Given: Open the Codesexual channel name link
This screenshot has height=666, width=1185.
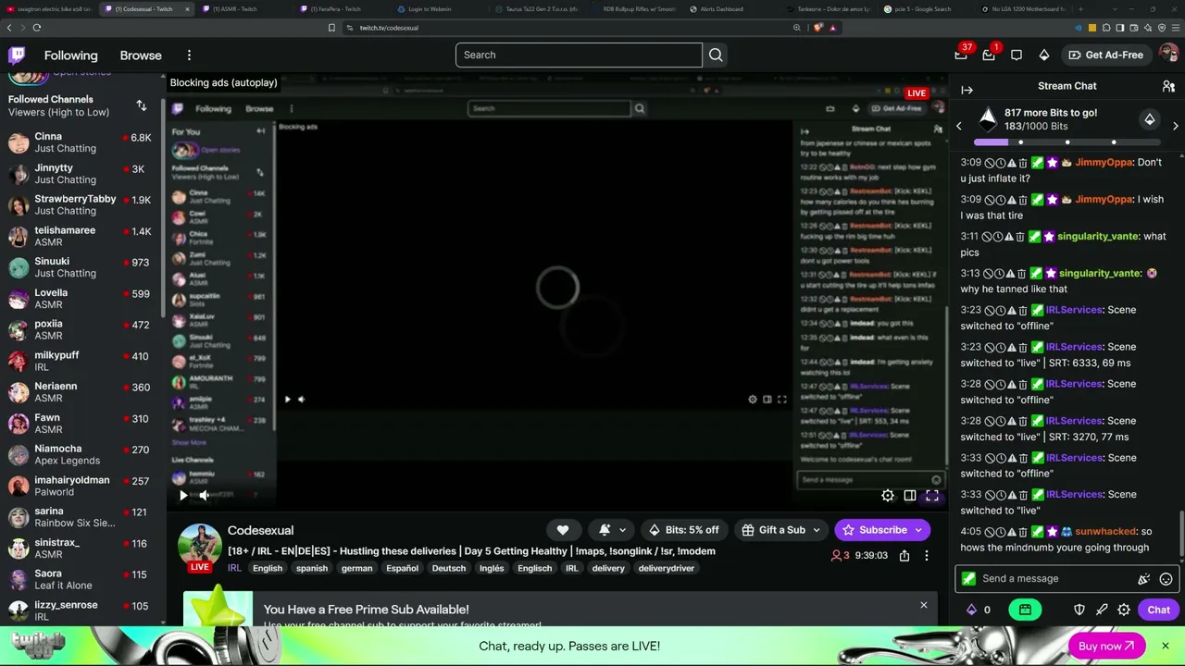Looking at the screenshot, I should point(260,530).
